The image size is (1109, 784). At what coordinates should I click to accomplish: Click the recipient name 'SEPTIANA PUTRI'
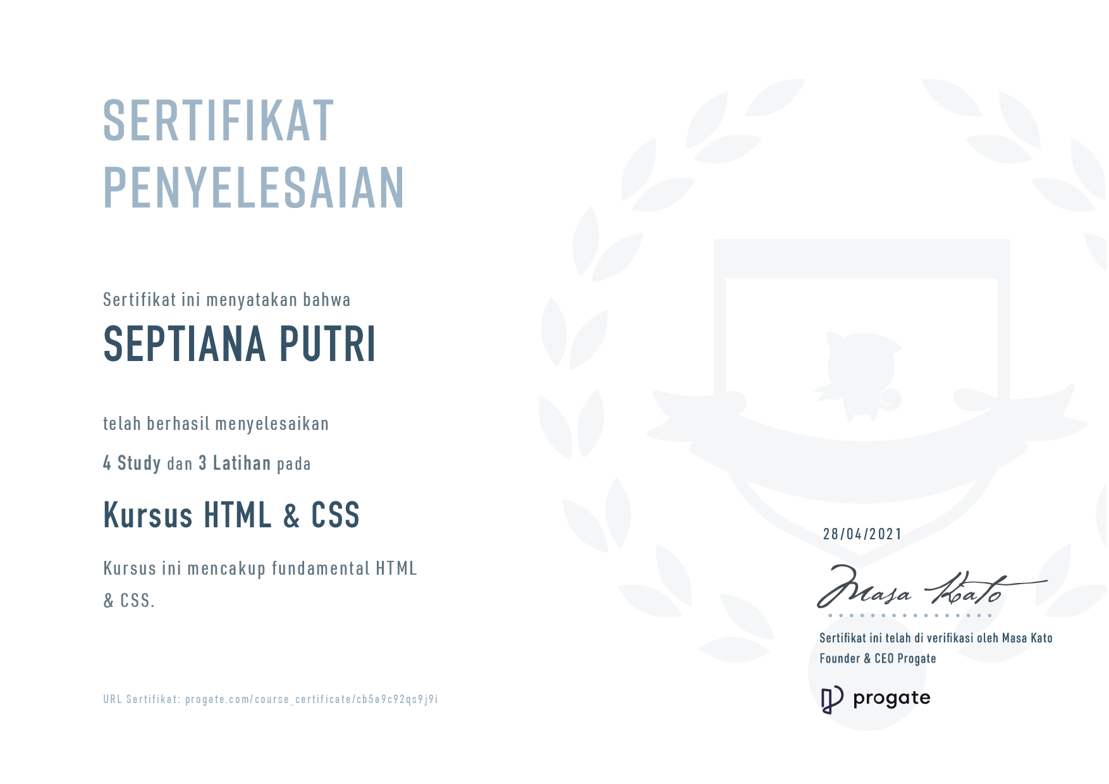point(240,345)
